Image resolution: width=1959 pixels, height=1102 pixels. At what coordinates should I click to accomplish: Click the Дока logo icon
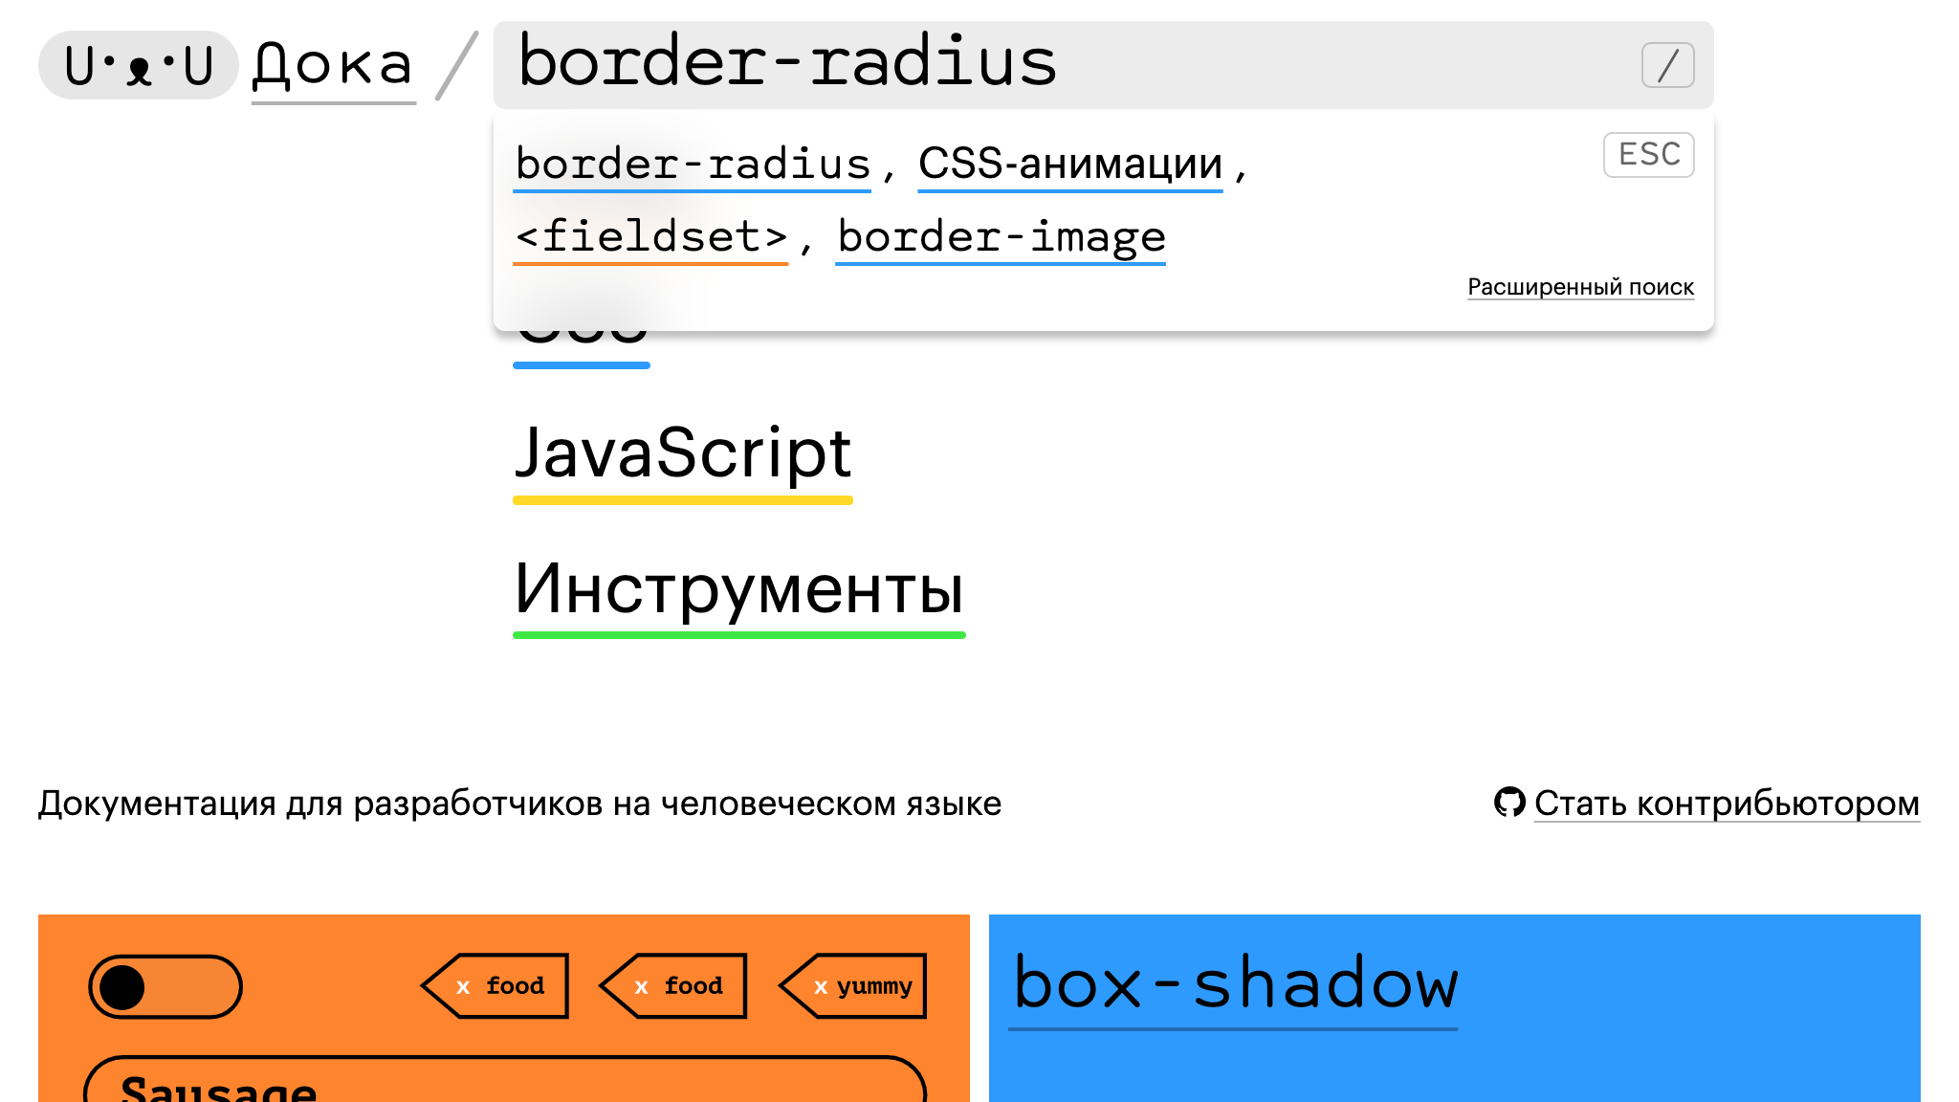click(140, 63)
